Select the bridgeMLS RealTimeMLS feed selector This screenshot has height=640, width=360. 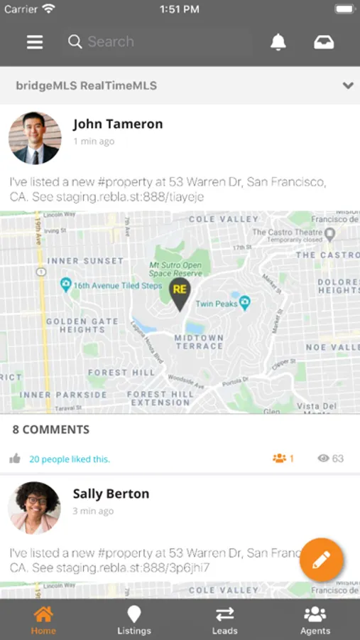pos(180,86)
